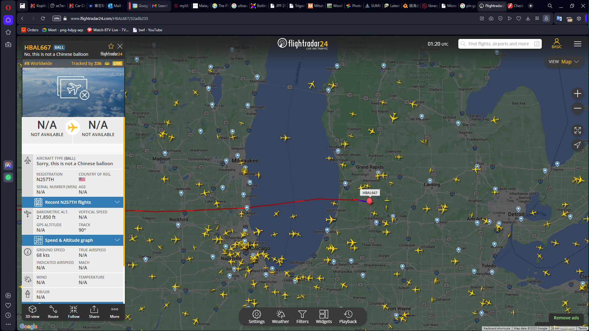Go back to previous page

pos(22,18)
